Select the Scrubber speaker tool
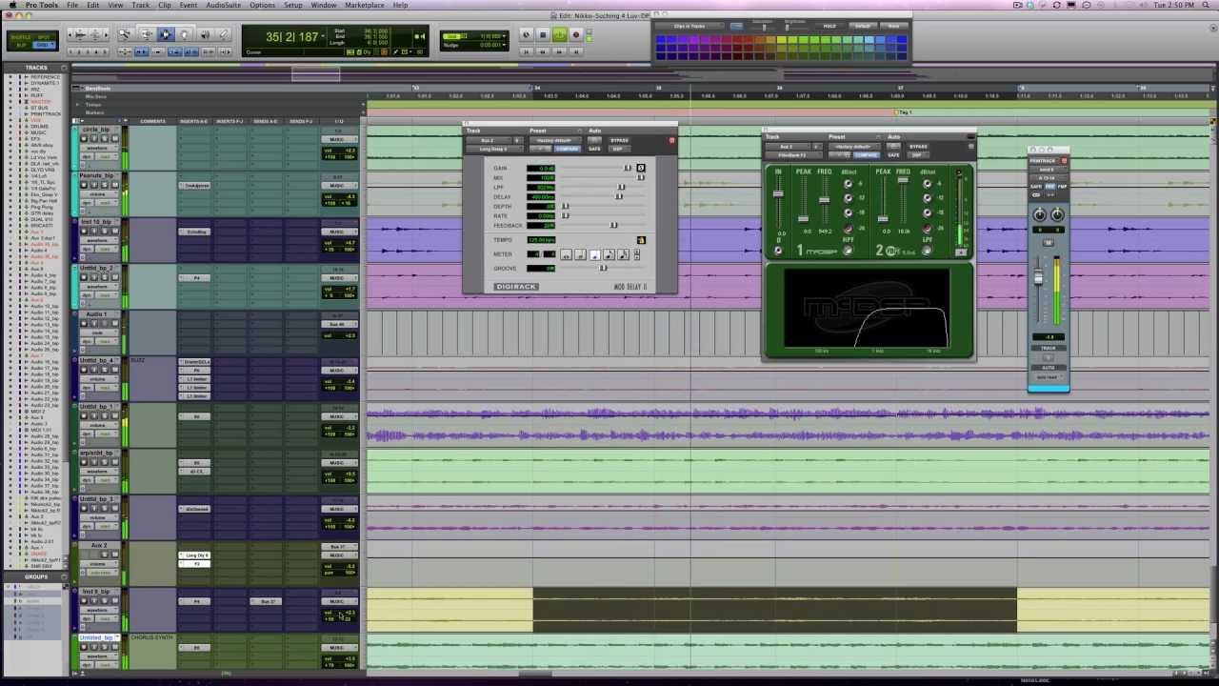Viewport: 1219px width, 686px height. coord(205,35)
